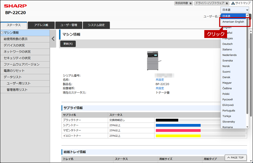Open 総使用枚数の表示 in the sidebar

coord(25,39)
